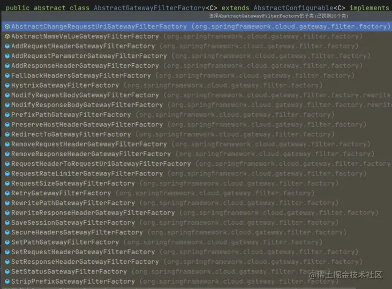Screen dimensions: 392x289
Task: Click class icon beside RequestHeaderToRequestUriGatewayFilterFactory
Action: pos(7,164)
